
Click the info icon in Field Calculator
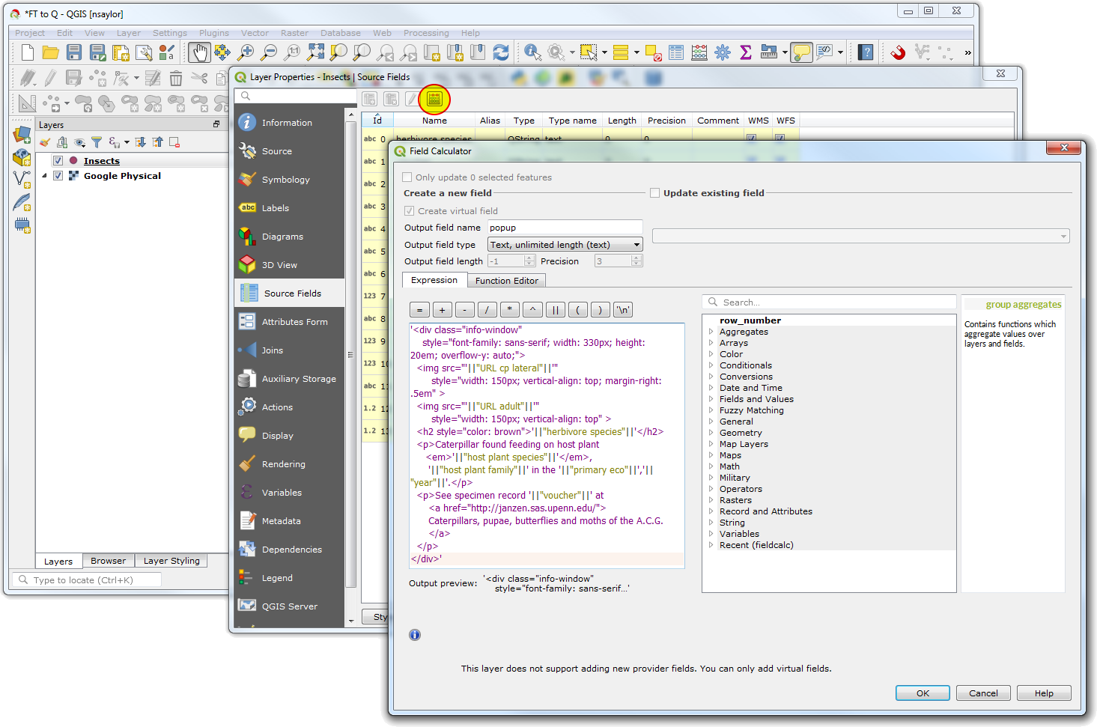415,635
